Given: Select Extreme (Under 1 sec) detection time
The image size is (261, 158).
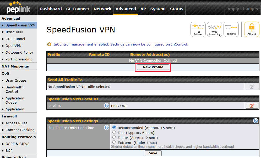Looking at the screenshot, I should coord(114,142).
